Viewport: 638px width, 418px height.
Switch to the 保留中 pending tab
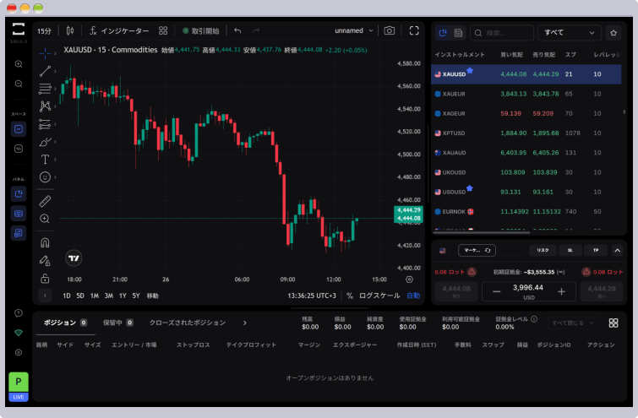pyautogui.click(x=117, y=323)
